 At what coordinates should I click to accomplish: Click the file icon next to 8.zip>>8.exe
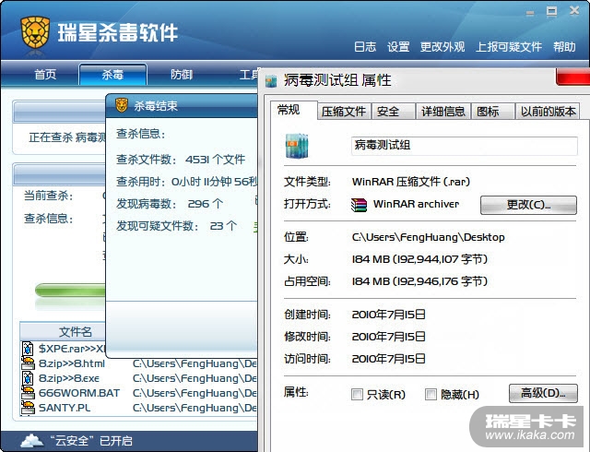(x=28, y=378)
